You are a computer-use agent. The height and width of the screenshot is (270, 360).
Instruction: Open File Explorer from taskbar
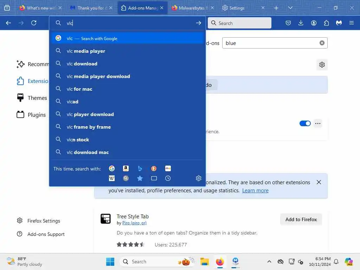click(204, 262)
